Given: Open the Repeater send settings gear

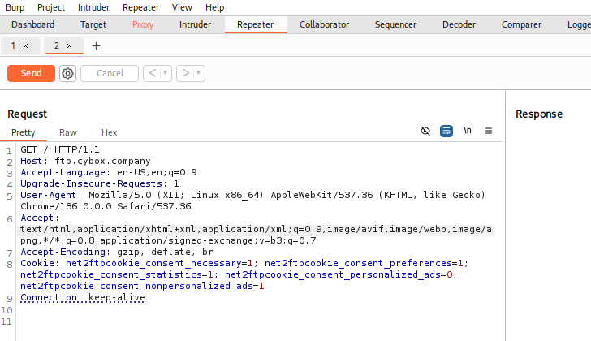Looking at the screenshot, I should 68,73.
